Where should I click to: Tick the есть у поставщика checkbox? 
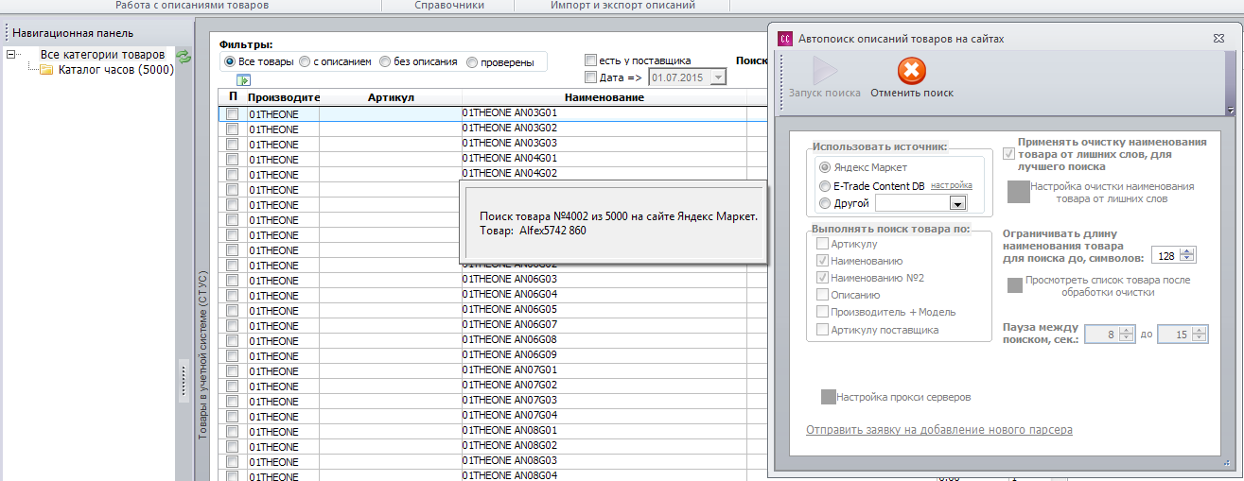[591, 60]
